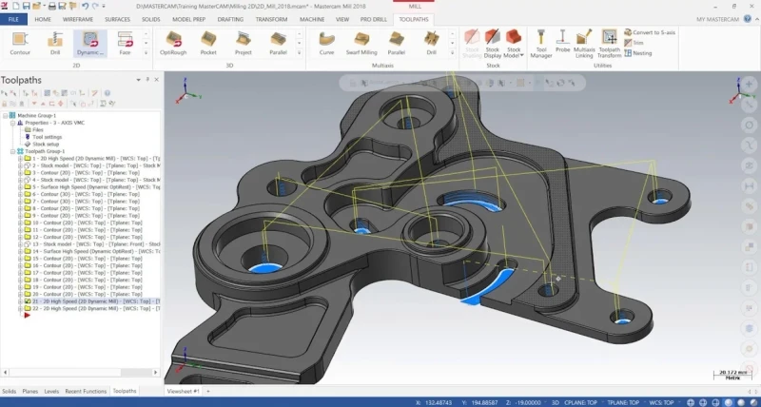Open MY MASTERCAM account link
This screenshot has width=761, height=407.
coord(717,19)
